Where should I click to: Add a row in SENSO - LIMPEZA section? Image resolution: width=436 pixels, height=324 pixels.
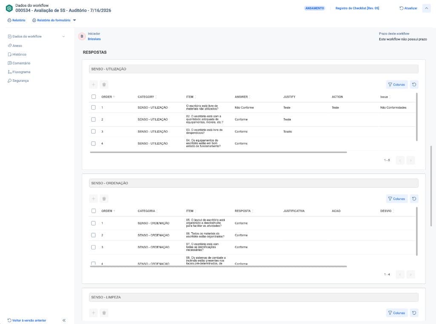click(x=93, y=313)
